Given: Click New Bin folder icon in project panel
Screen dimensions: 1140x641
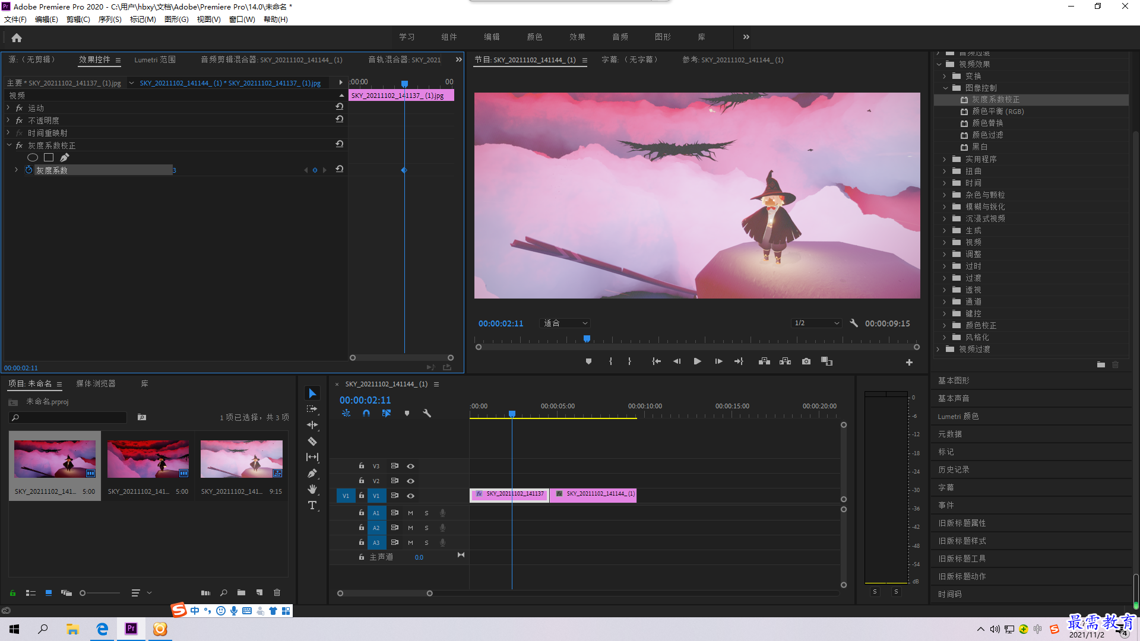Looking at the screenshot, I should pos(241,592).
